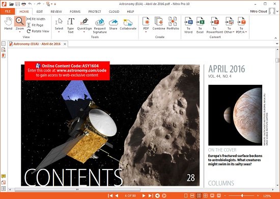Screen dimensions: 280x199
Task: Convert the document To PowerPoint
Action: [x=214, y=25]
